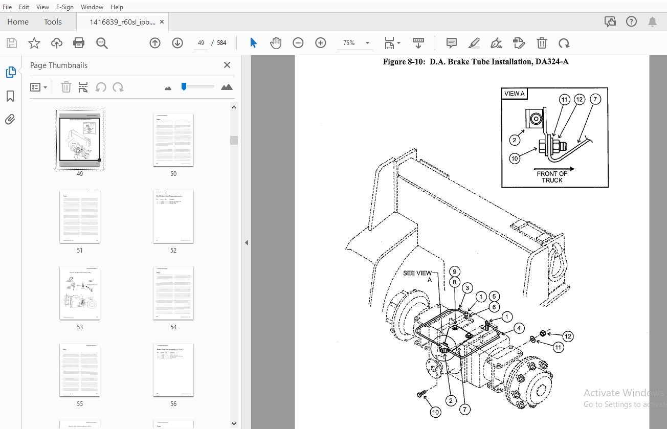The image size is (667, 429).
Task: Add a comment note
Action: [x=451, y=43]
